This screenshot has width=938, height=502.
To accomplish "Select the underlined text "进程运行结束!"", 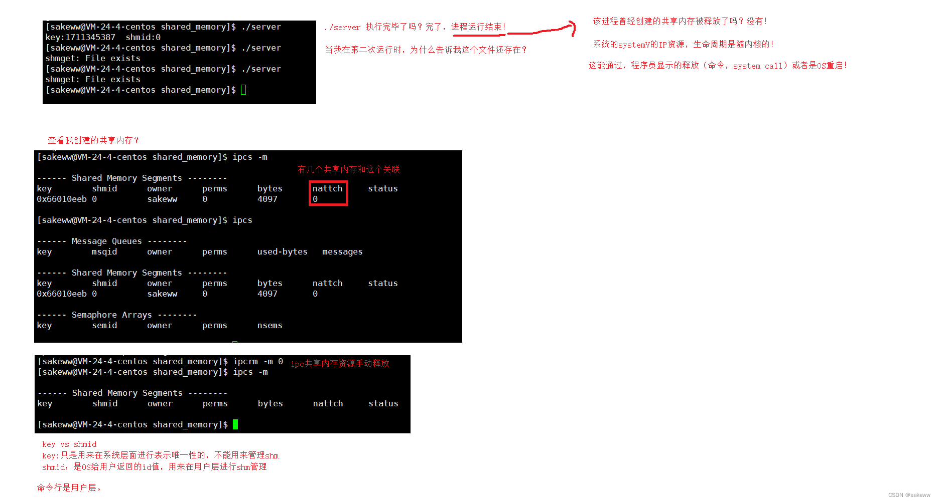I will pyautogui.click(x=478, y=27).
